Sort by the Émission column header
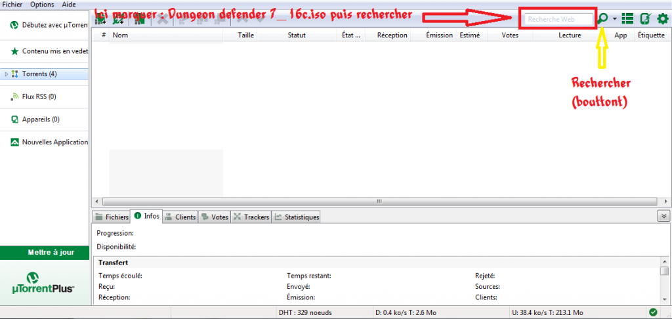 pyautogui.click(x=433, y=35)
